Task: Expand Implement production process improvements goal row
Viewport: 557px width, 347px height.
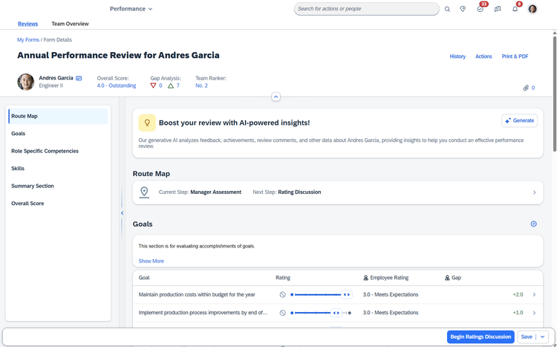Action: coord(534,313)
